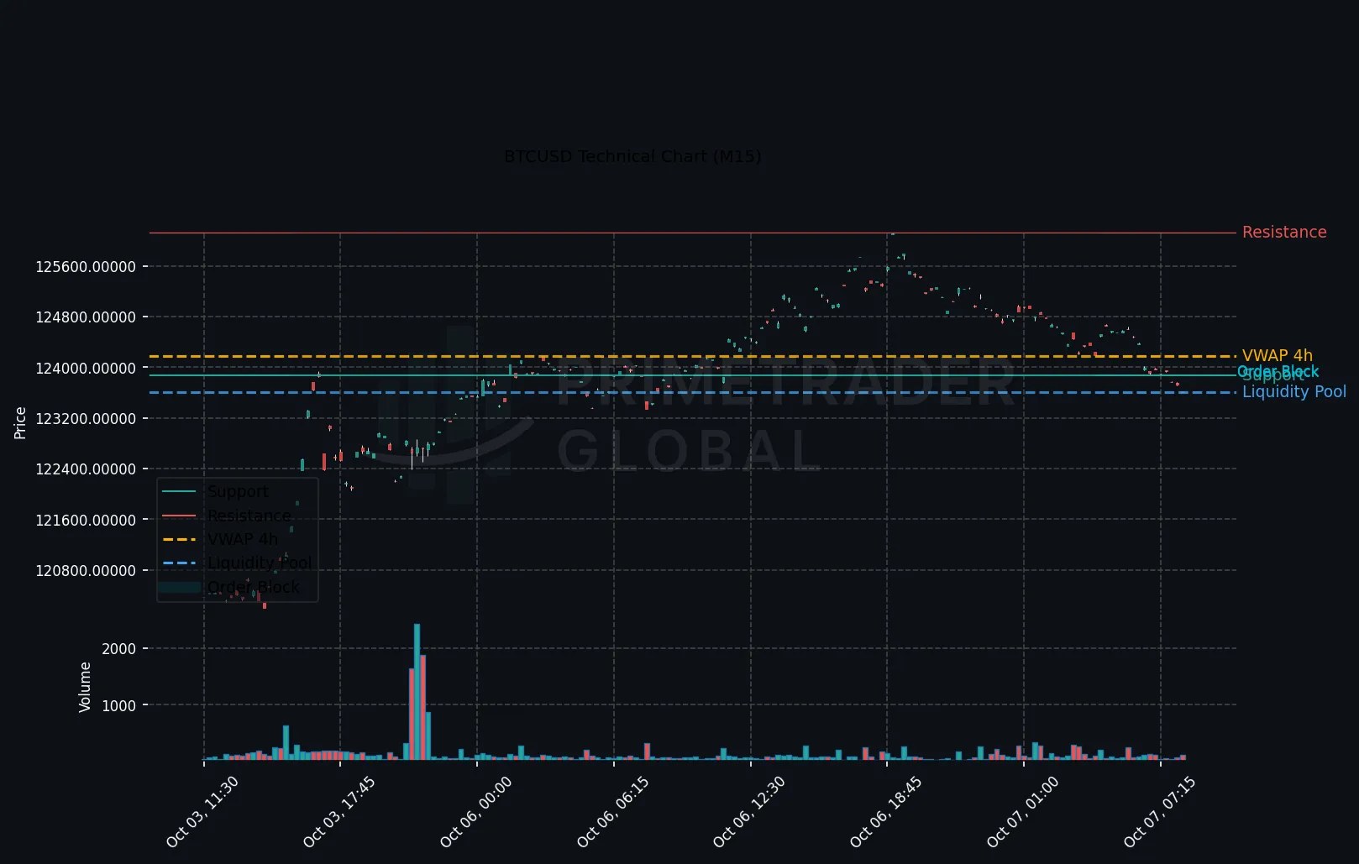The height and width of the screenshot is (864, 1359).
Task: Click the 121600.00000 price axis label
Action: tap(86, 521)
